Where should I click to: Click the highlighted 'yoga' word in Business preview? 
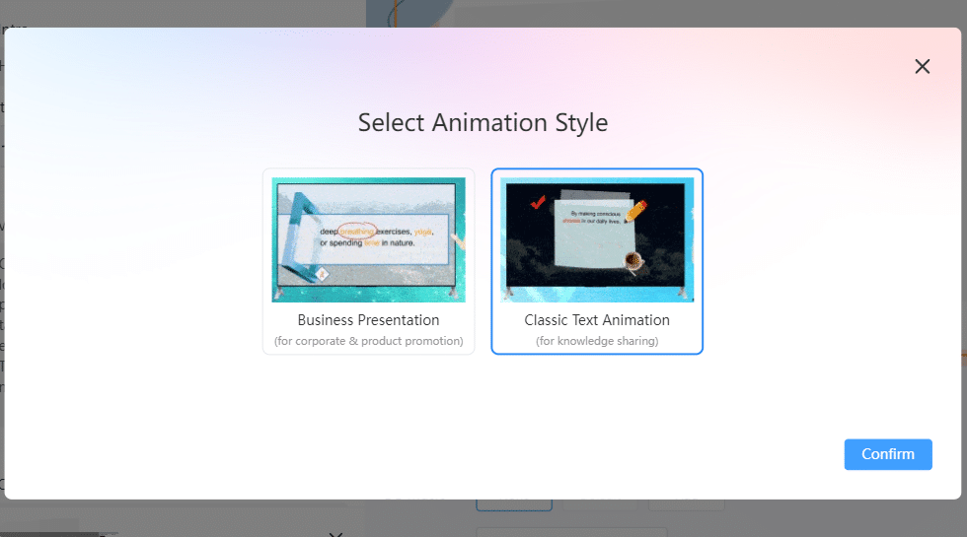coord(424,232)
